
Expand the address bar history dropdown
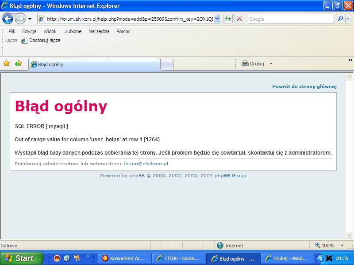[x=217, y=19]
